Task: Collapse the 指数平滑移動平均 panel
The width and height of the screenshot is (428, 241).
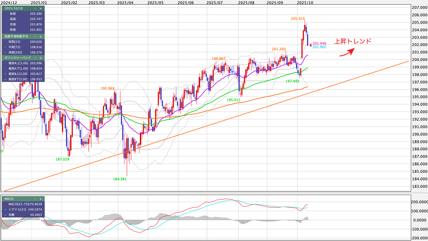Action: [x=35, y=37]
